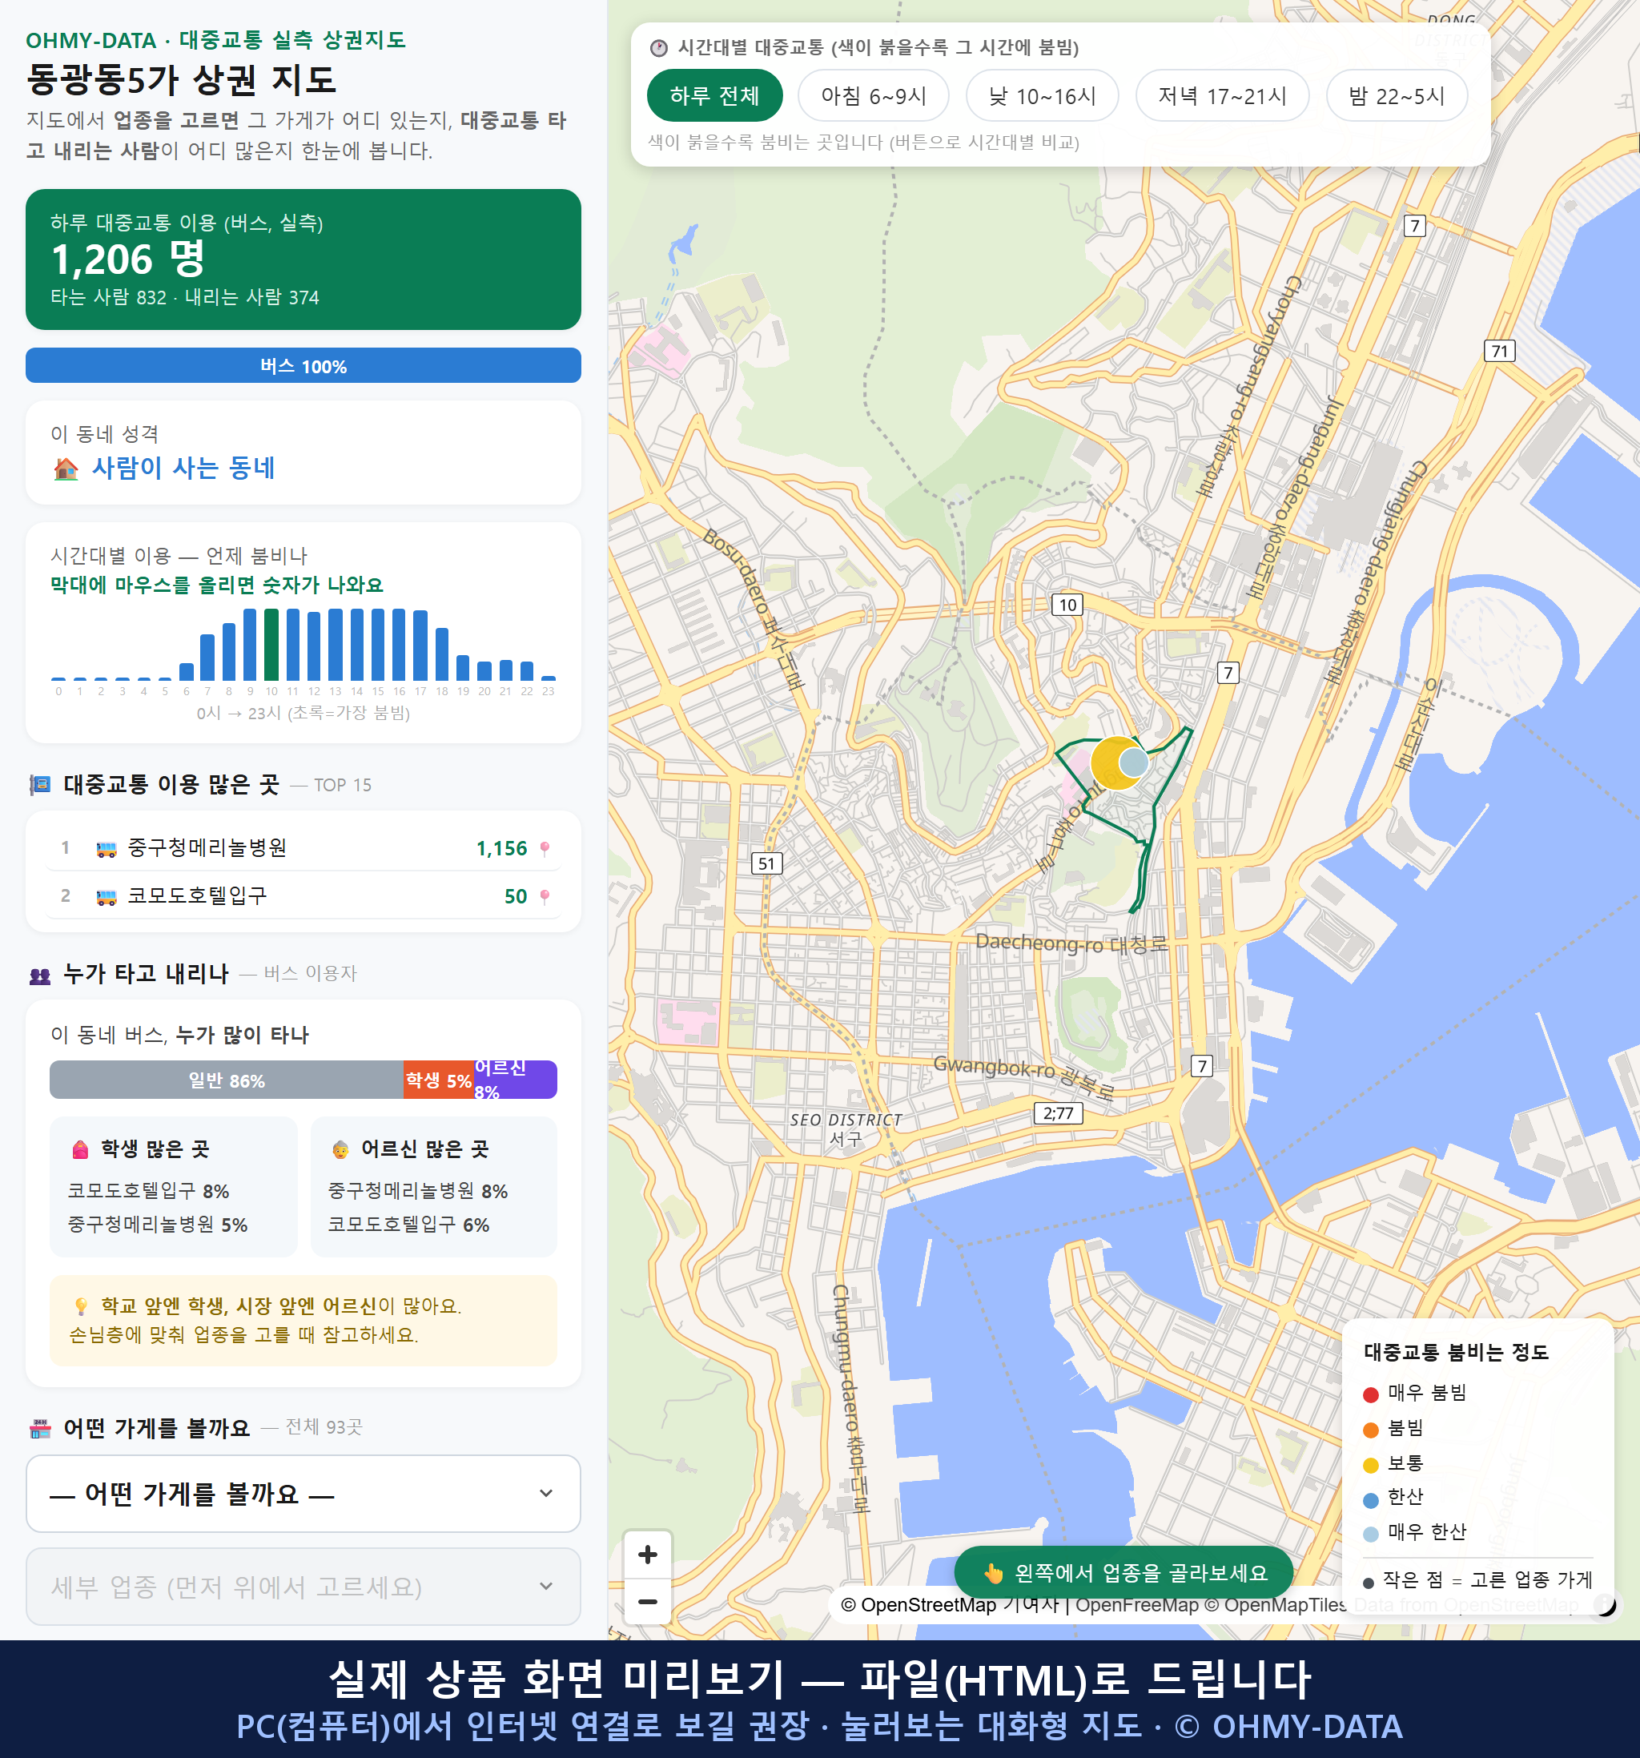The height and width of the screenshot is (1758, 1640).
Task: Click the bus-stop icon beside 대중교통 이용 많은 곳
Action: (x=40, y=784)
